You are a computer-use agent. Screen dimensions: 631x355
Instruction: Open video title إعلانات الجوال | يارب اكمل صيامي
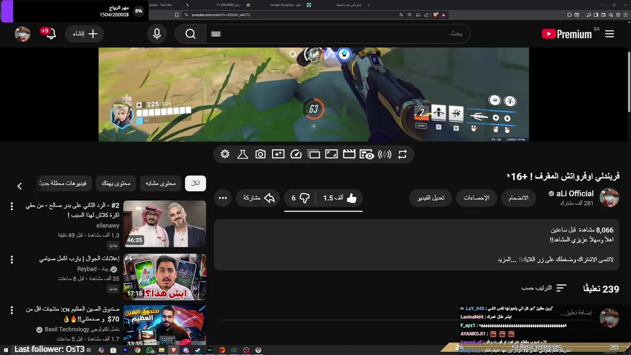[79, 258]
